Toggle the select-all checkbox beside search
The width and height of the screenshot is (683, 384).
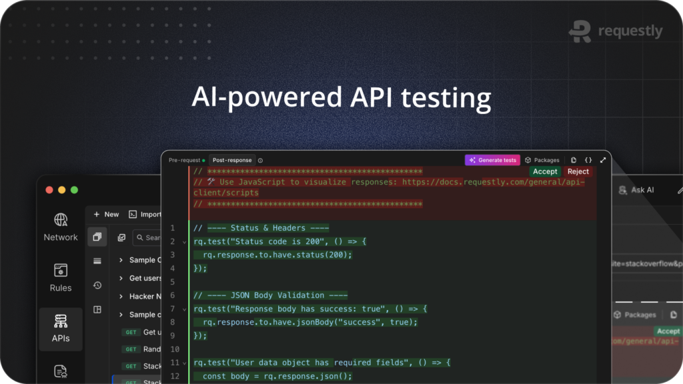(x=122, y=237)
